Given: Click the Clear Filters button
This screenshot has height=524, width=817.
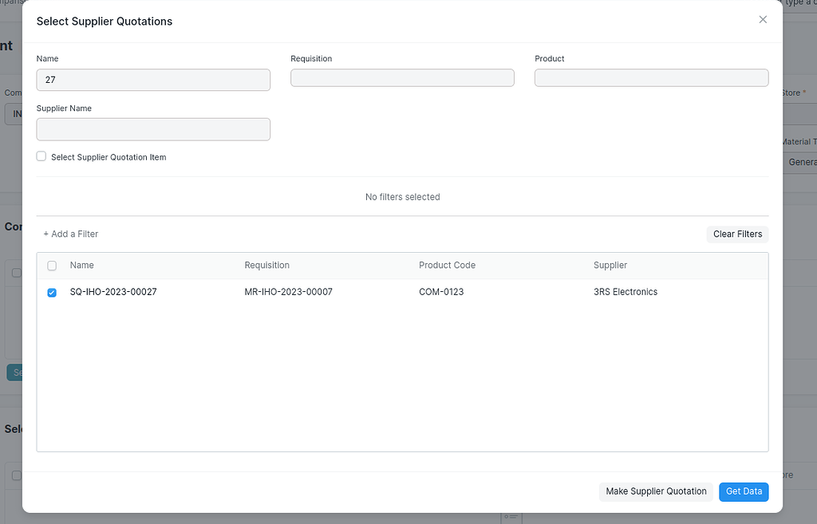Looking at the screenshot, I should [x=736, y=234].
